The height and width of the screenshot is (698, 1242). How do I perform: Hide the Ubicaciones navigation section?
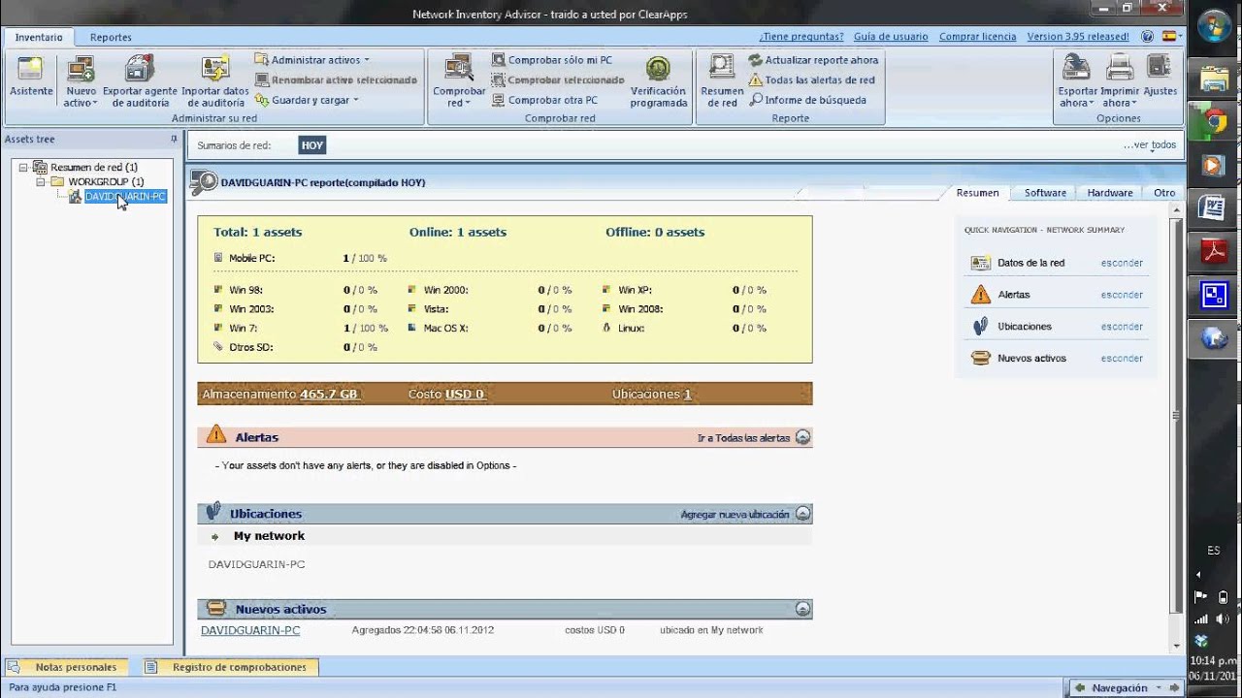(x=1122, y=327)
